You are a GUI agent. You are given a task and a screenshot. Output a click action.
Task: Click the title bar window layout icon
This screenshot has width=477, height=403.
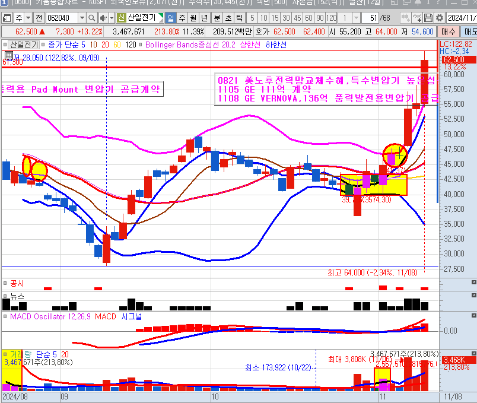[x=395, y=2]
